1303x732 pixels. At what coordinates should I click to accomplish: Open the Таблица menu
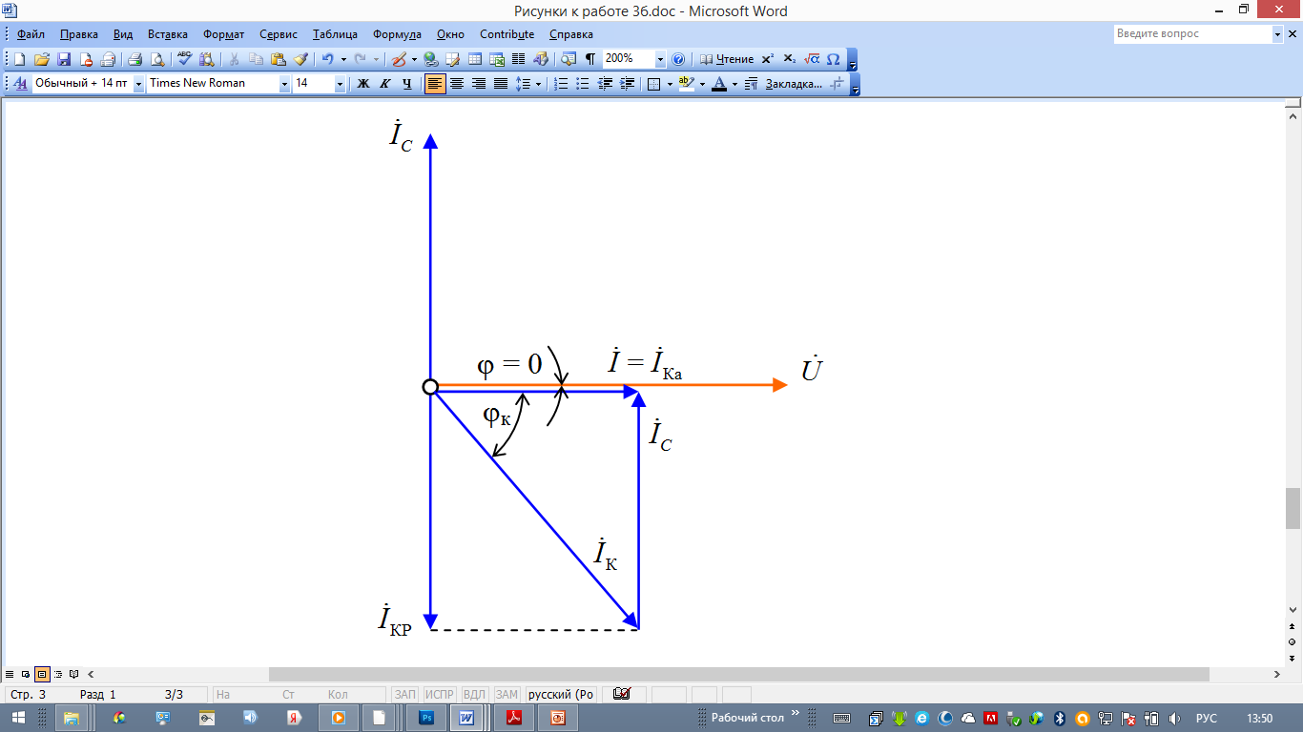pos(335,34)
